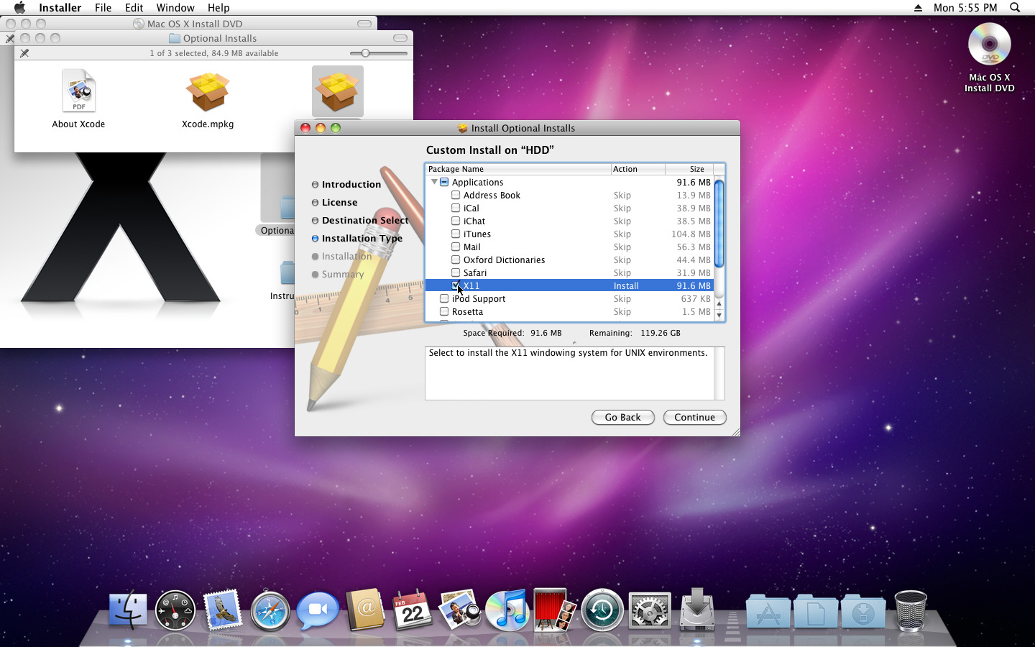
Task: Click the Go Back button
Action: pyautogui.click(x=622, y=417)
